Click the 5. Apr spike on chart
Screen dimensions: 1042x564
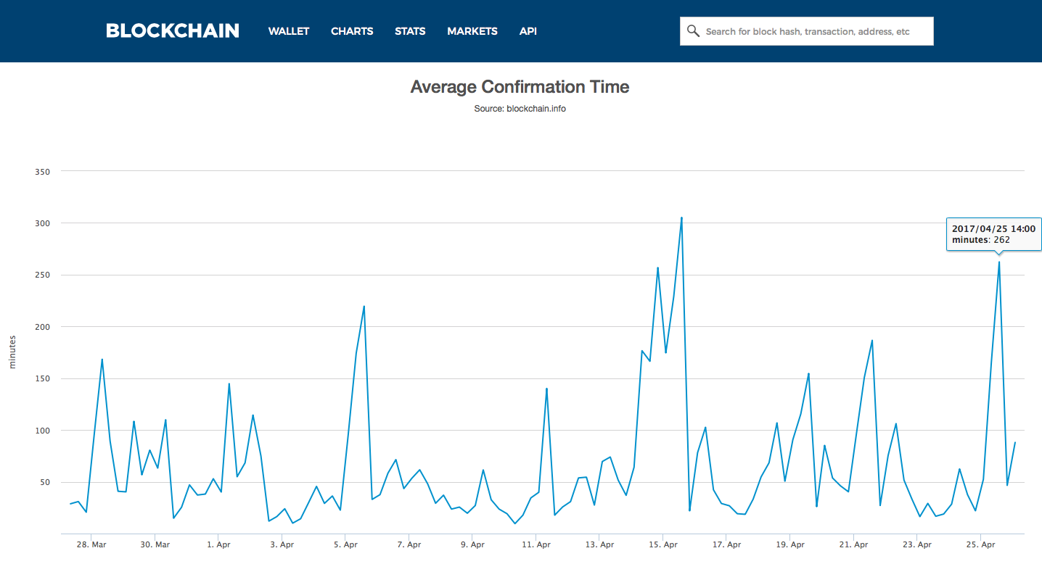[364, 307]
